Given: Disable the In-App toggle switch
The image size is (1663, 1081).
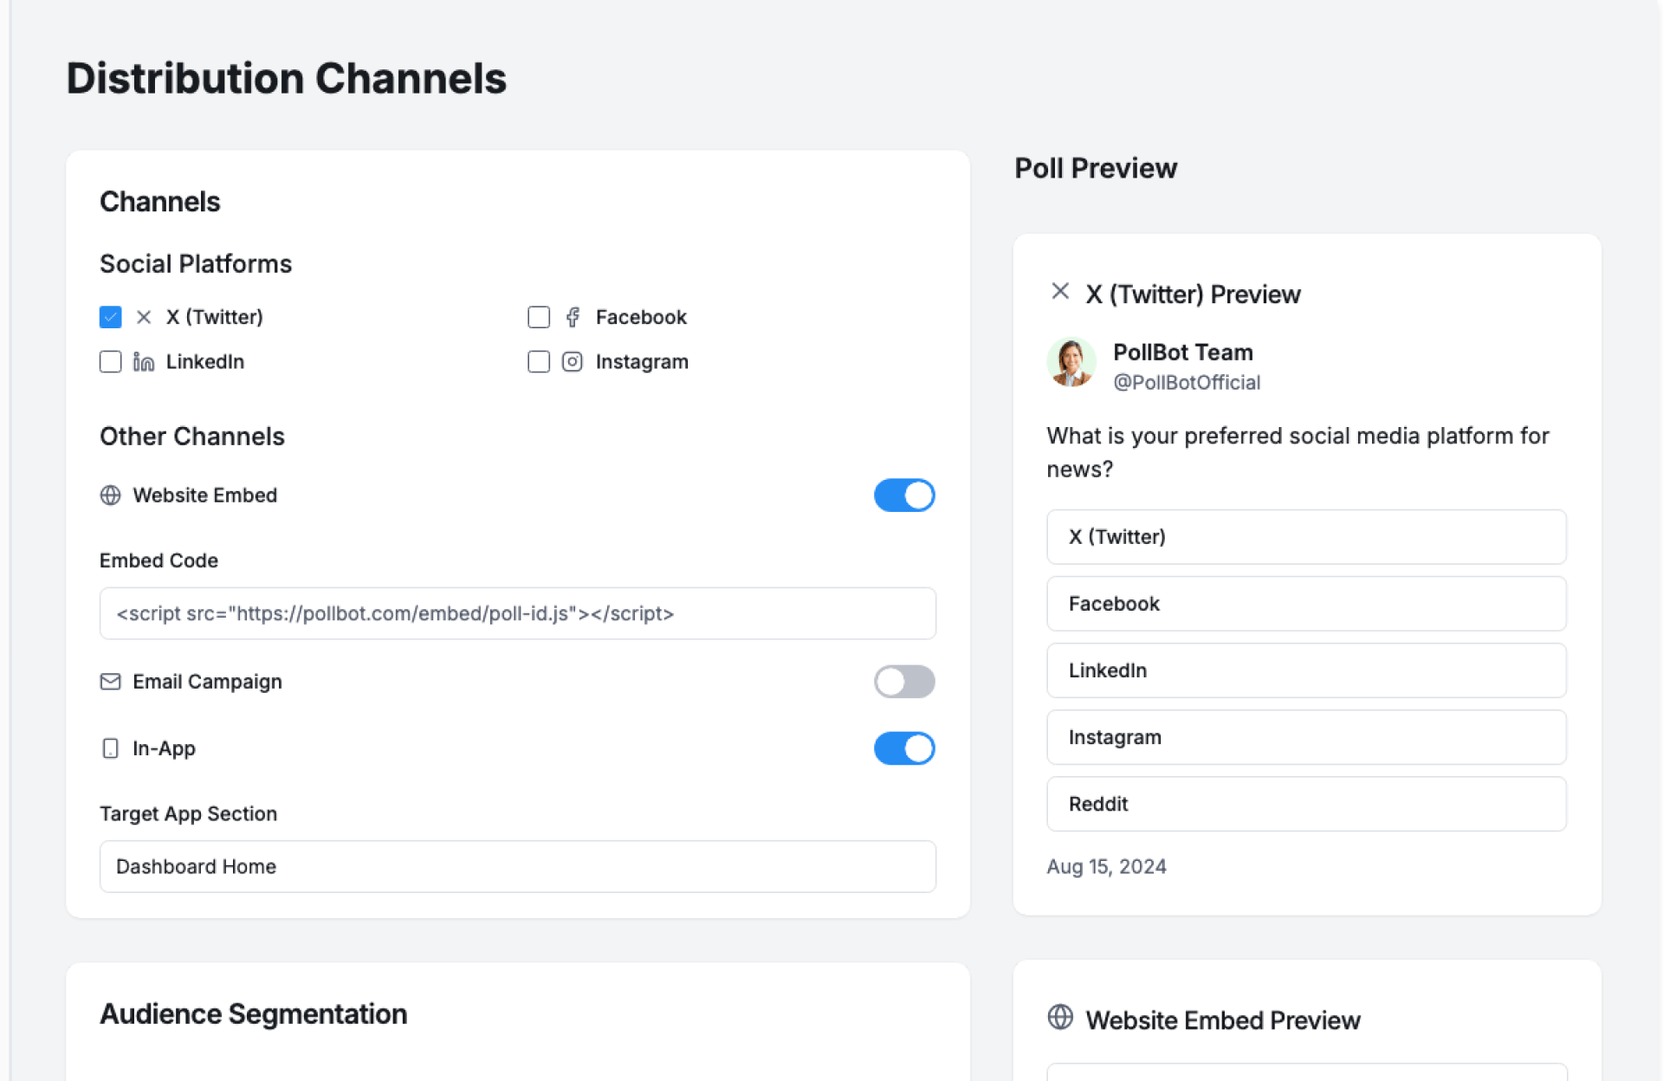Looking at the screenshot, I should pos(904,748).
